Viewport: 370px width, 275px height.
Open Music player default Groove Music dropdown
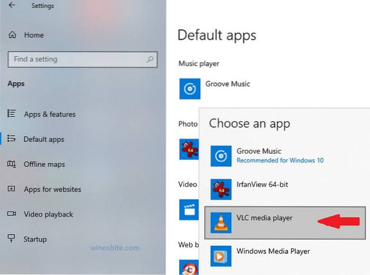point(228,84)
